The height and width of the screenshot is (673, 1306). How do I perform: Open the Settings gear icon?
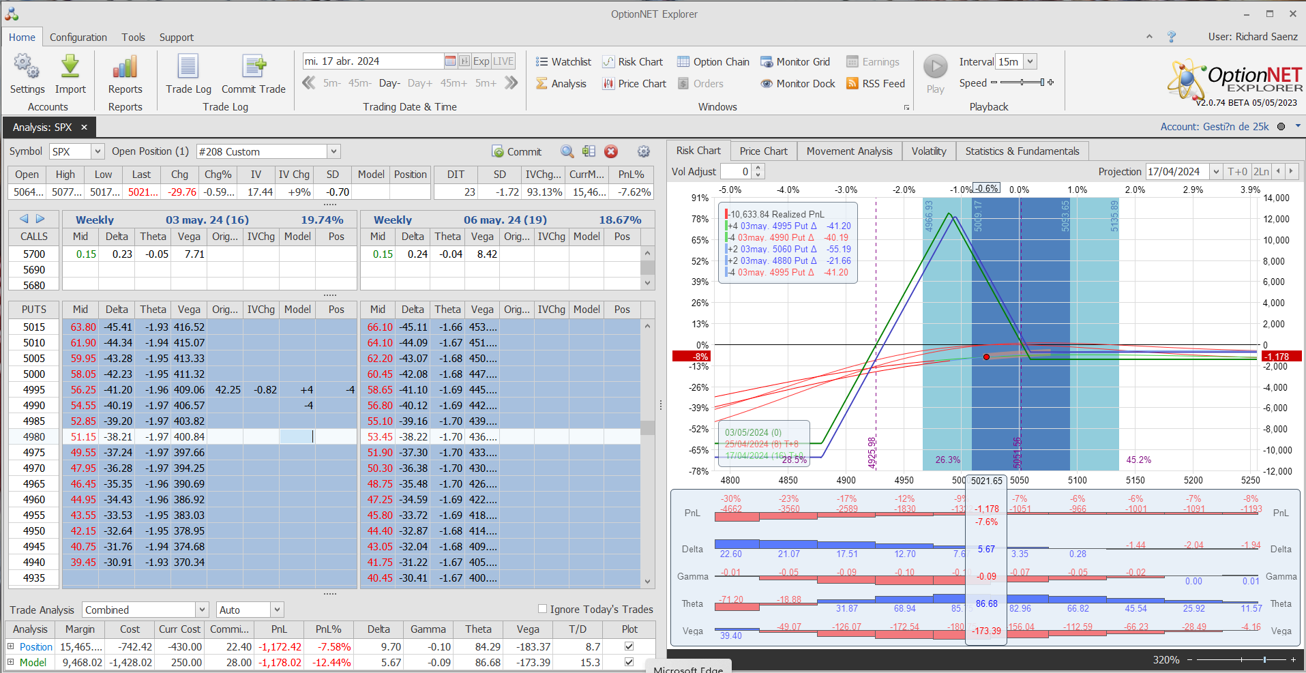(27, 68)
